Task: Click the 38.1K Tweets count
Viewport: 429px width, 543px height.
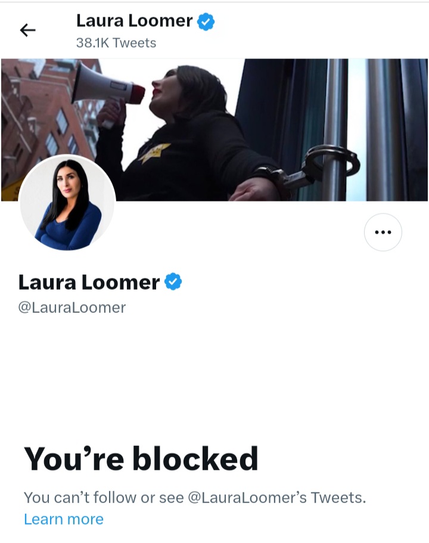Action: tap(116, 43)
